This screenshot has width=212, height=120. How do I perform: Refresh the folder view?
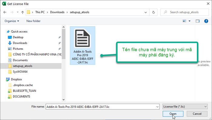tap(154, 12)
